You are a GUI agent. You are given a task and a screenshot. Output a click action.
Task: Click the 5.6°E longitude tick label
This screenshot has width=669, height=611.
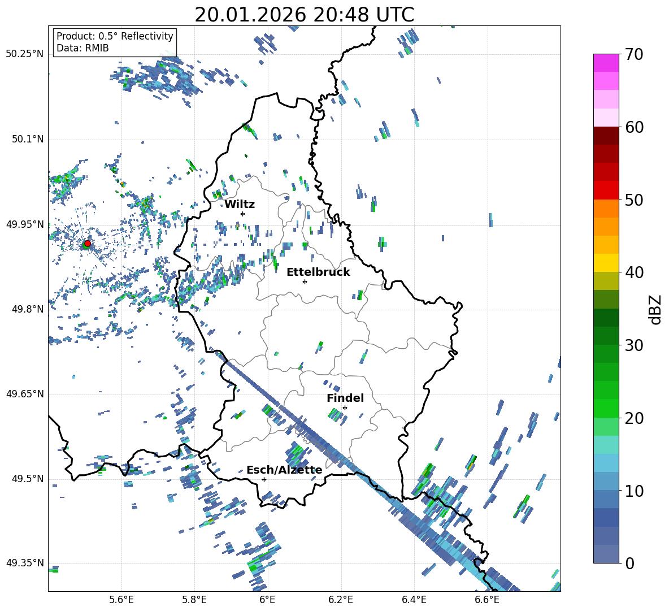coord(121,600)
